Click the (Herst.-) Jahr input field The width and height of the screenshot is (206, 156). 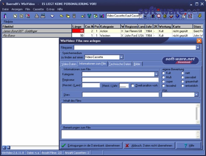(x=124, y=85)
